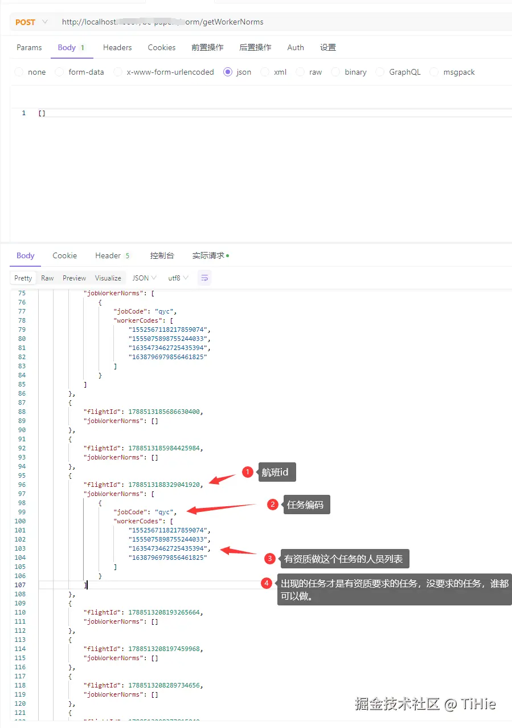Select the form-data body type

(x=79, y=72)
